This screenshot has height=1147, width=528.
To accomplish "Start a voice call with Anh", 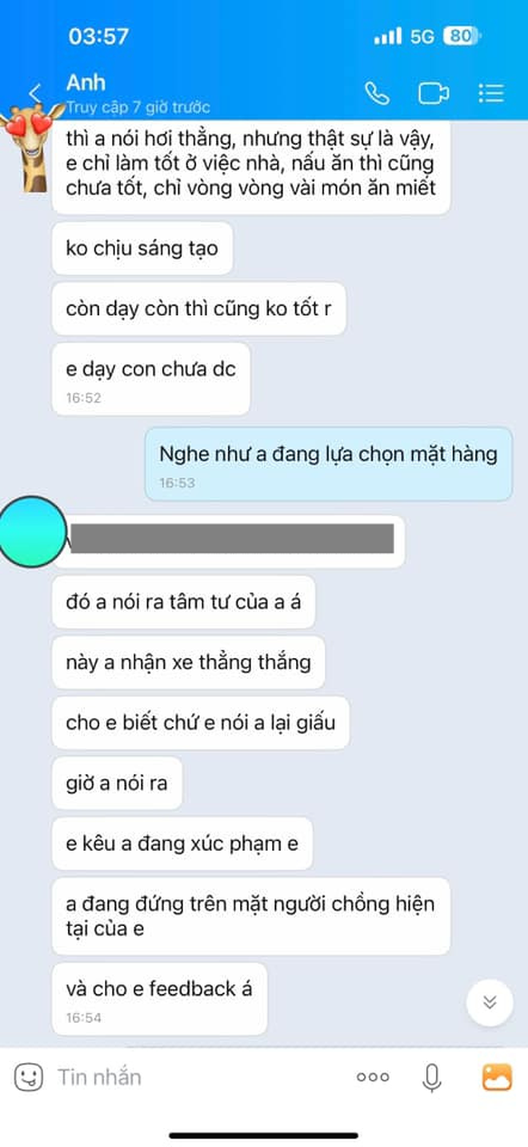I will click(377, 93).
